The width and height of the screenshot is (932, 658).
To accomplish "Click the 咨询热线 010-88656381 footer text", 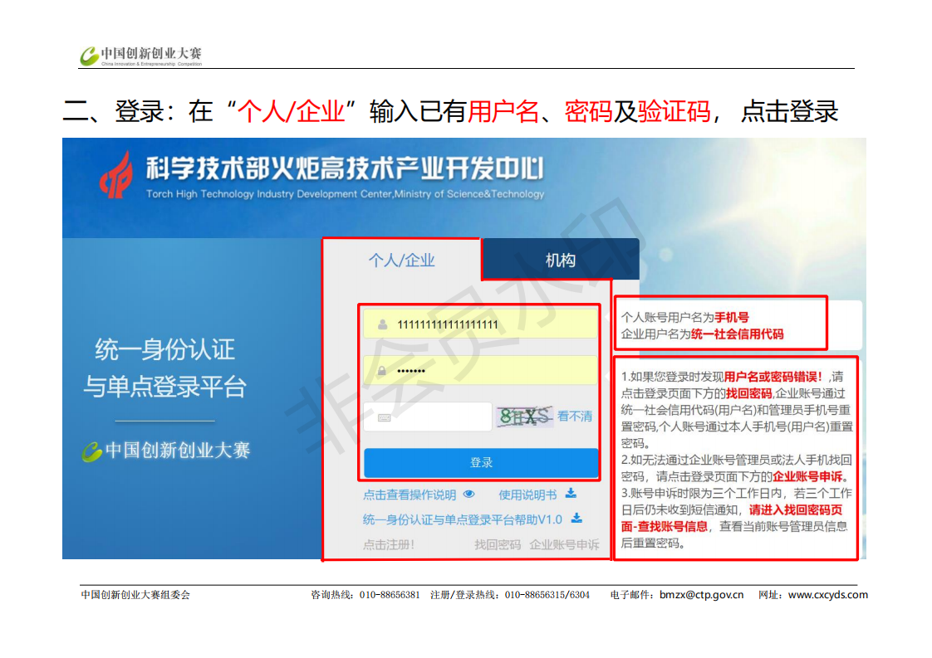I will click(x=365, y=594).
